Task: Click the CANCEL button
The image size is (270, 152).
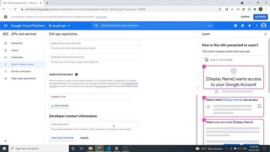Action: [84, 138]
